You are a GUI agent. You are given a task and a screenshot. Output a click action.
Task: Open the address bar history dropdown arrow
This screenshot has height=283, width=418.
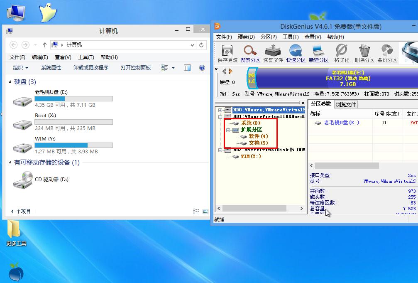tap(192, 45)
